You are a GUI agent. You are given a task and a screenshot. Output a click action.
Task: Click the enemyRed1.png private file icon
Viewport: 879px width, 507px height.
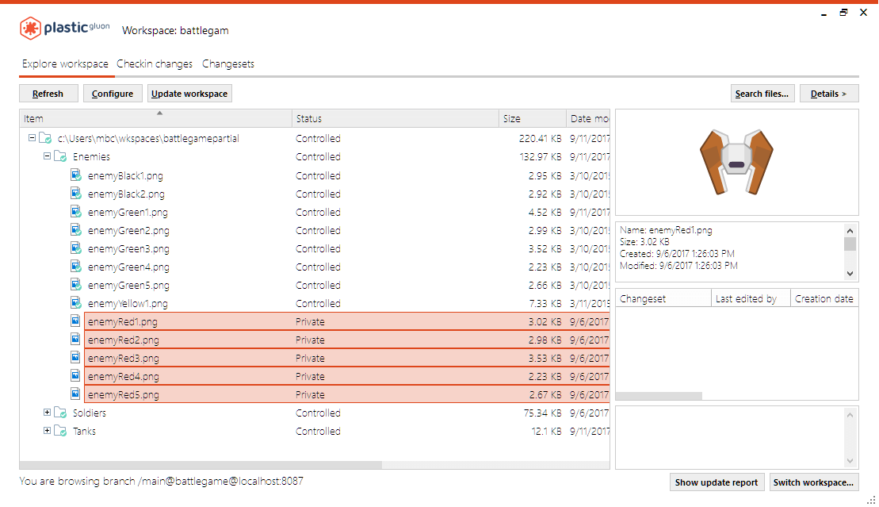coord(75,321)
